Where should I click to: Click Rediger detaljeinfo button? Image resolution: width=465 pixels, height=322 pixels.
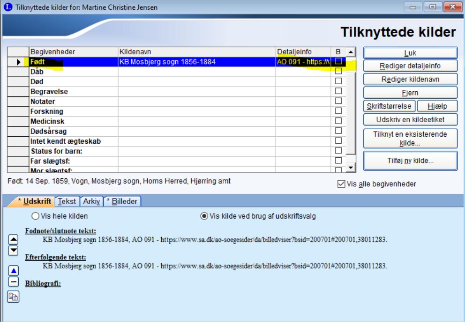click(x=411, y=66)
